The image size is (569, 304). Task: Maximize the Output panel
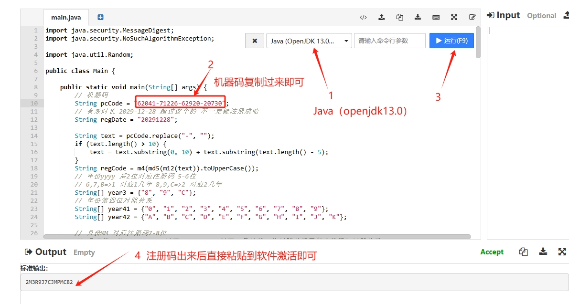[x=562, y=252]
